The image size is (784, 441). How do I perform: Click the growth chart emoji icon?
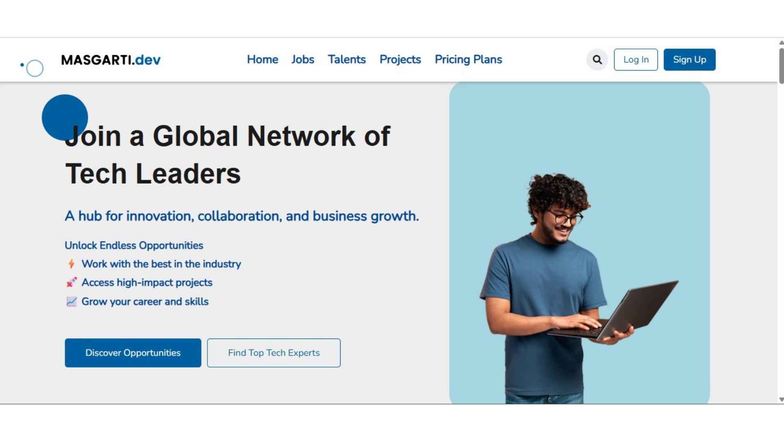coord(71,302)
